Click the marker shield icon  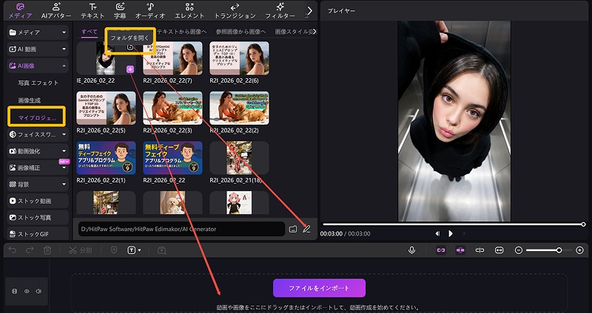[114, 250]
